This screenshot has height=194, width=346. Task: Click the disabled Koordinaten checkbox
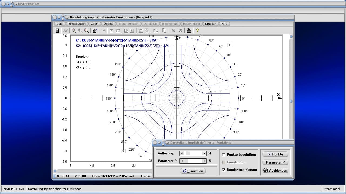(224, 162)
